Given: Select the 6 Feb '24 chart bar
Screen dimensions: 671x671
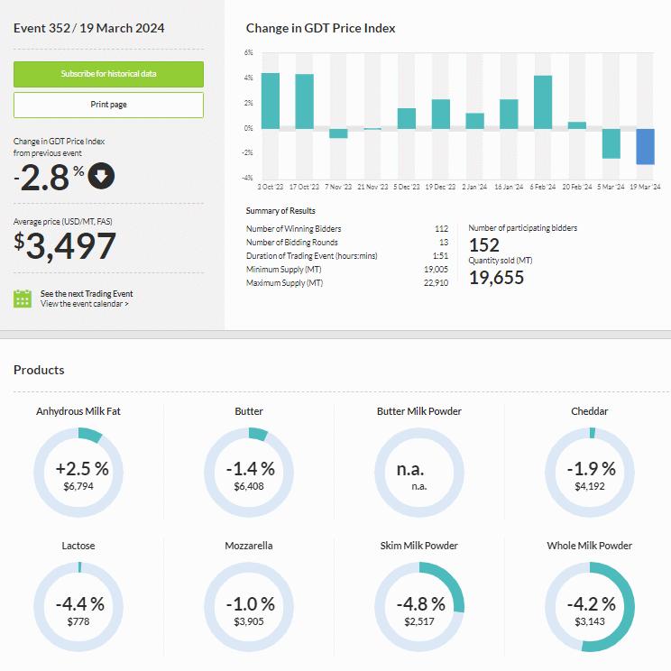Looking at the screenshot, I should pos(543,102).
